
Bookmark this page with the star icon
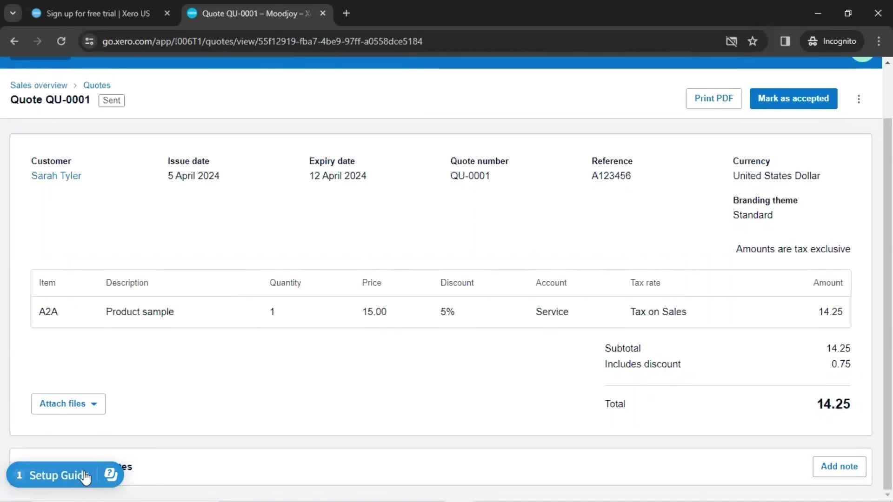click(753, 41)
